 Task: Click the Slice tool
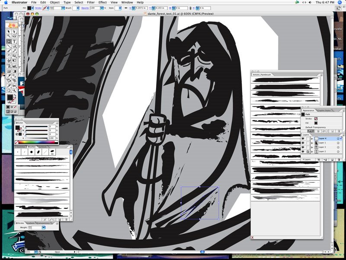[x=9, y=86]
